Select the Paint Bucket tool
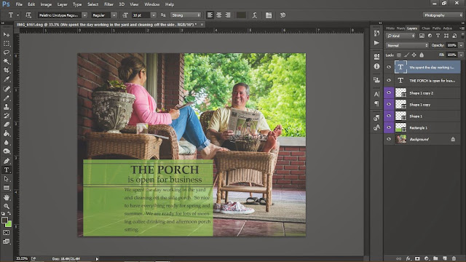 tap(7, 133)
